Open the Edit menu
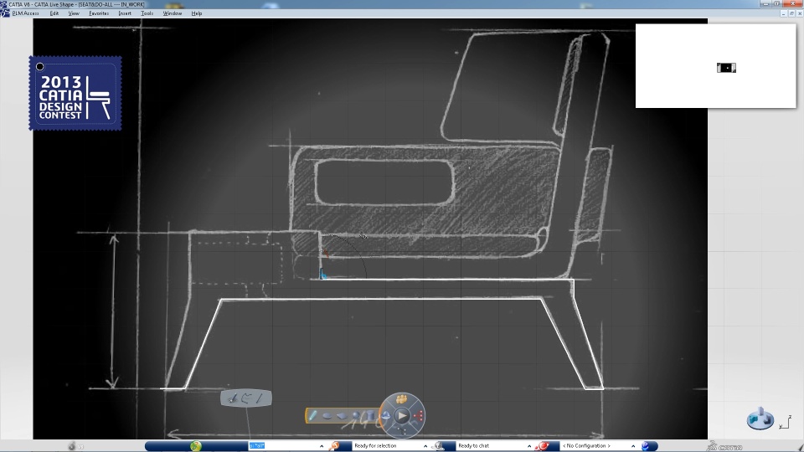The height and width of the screenshot is (452, 804). point(54,13)
